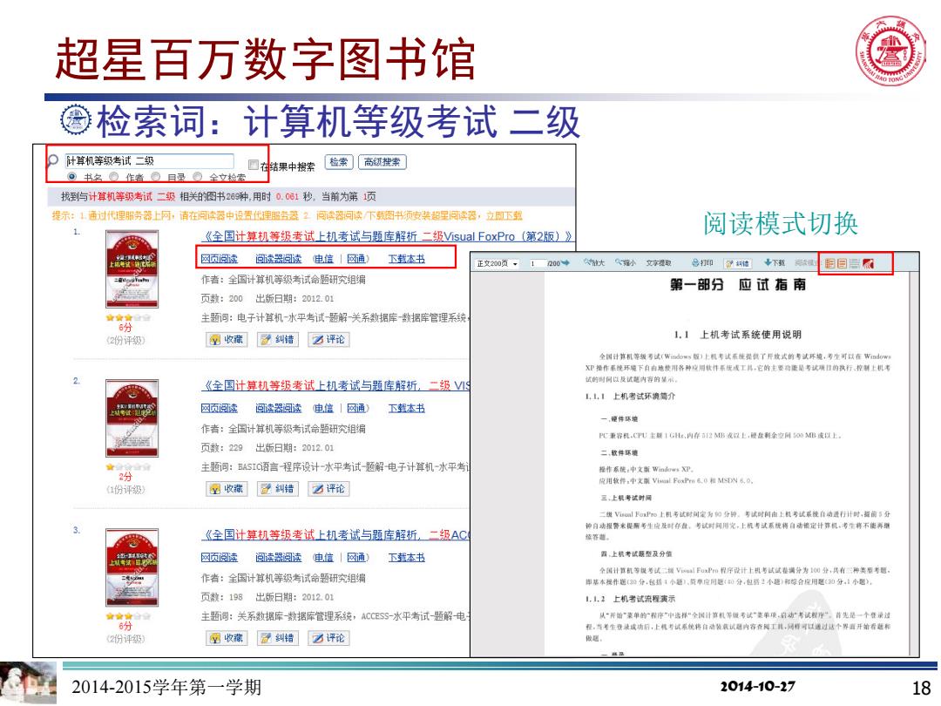Click the first book's cover thumbnail

point(132,269)
